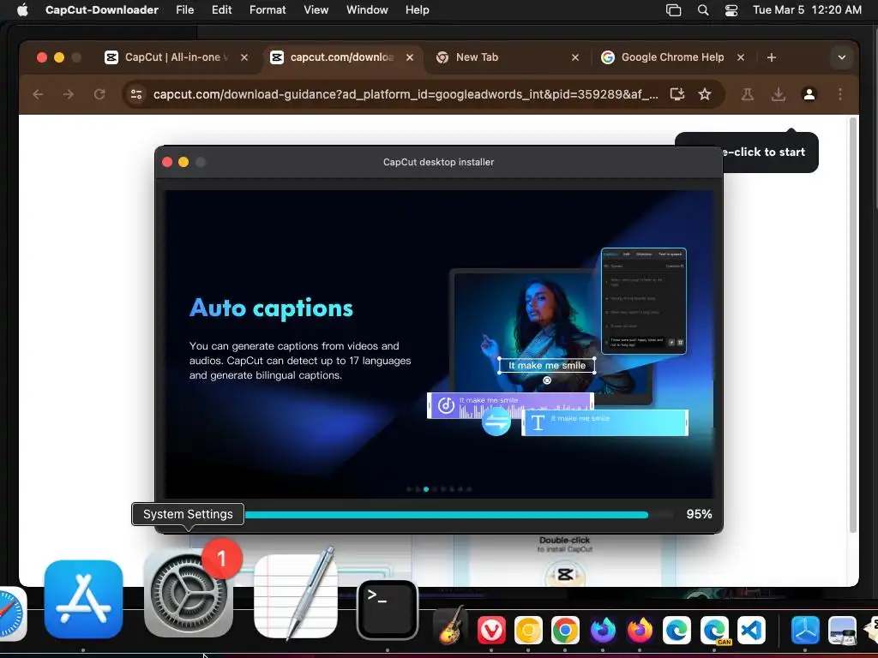Open the App Store from the dock
The height and width of the screenshot is (658, 878).
(x=83, y=599)
